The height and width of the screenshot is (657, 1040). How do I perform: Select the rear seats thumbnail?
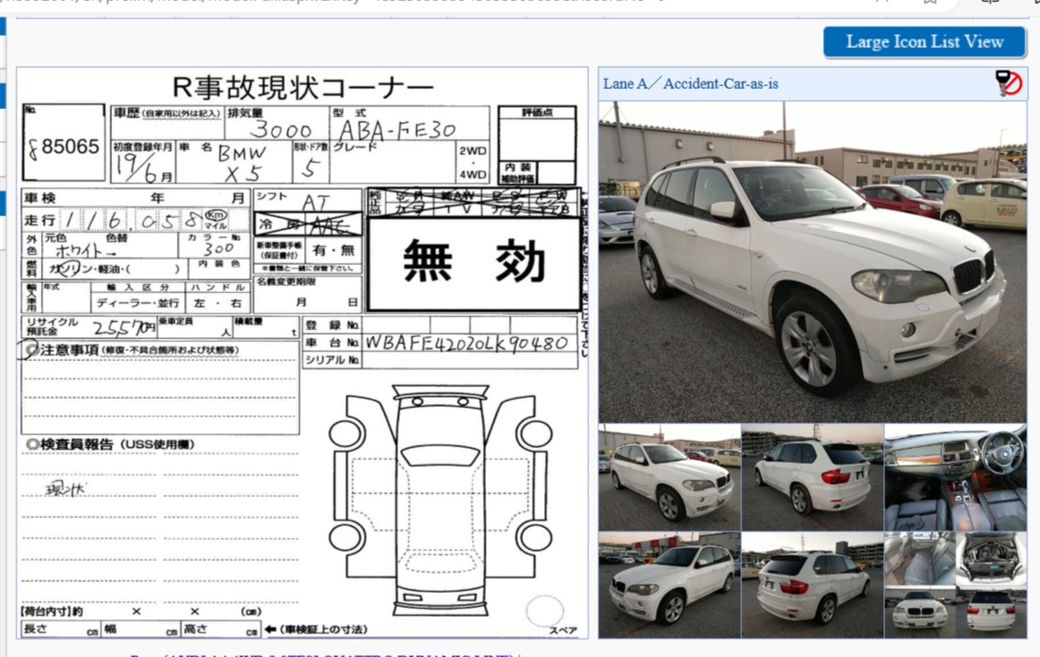click(x=920, y=559)
